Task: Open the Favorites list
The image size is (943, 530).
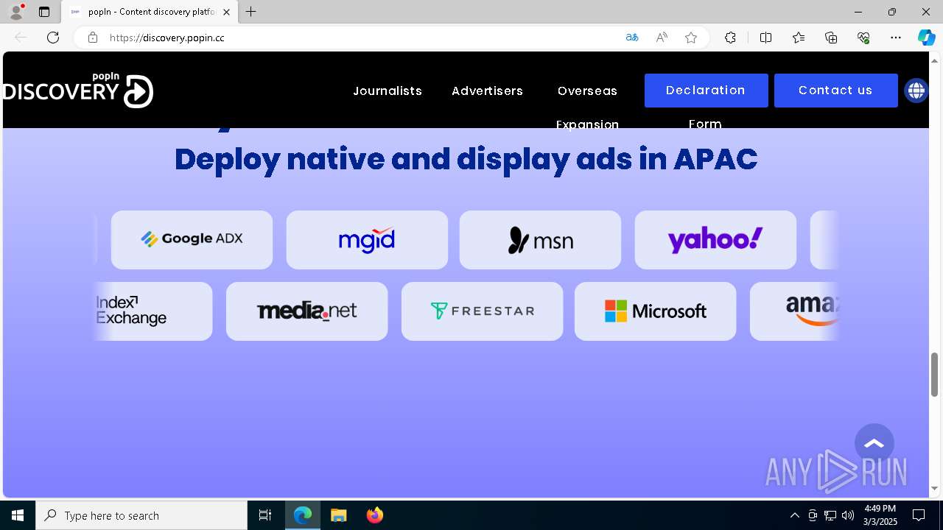Action: 799,38
